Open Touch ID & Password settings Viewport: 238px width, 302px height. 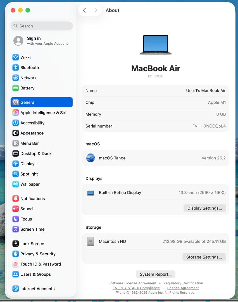(41, 264)
